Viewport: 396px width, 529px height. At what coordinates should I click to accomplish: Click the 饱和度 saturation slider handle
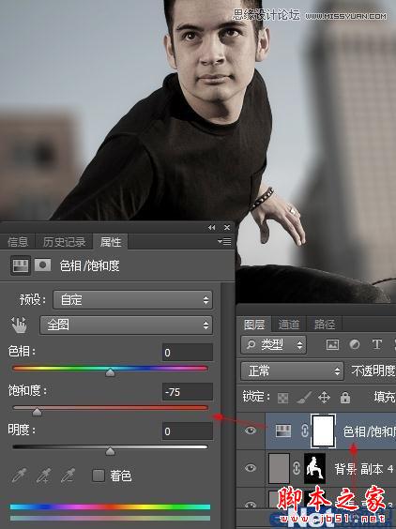coord(37,412)
